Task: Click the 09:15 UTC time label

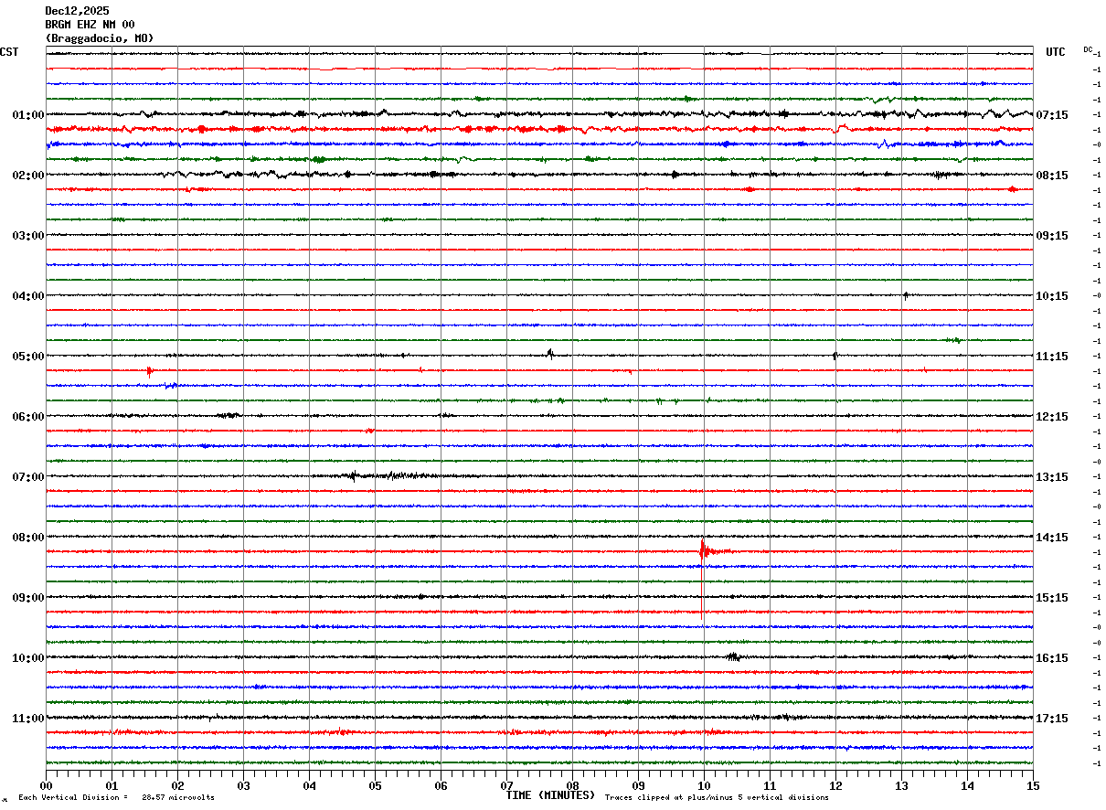Action: click(x=1052, y=236)
